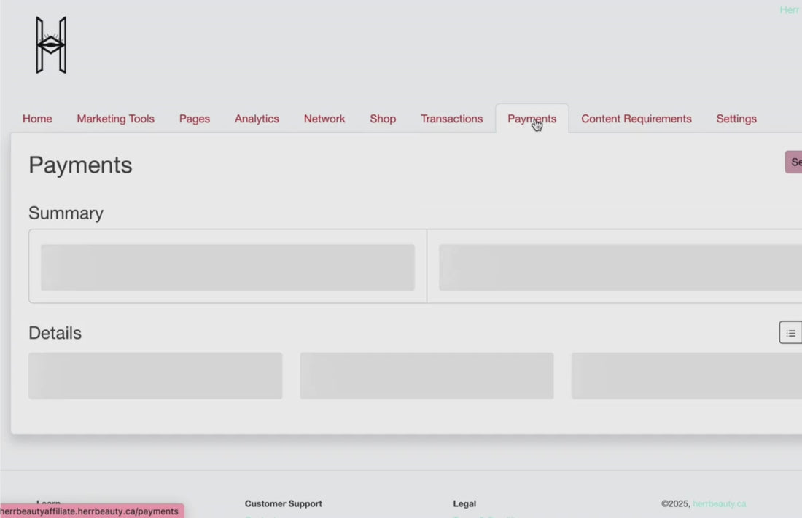Open the Shop tab
The height and width of the screenshot is (518, 802).
[383, 119]
